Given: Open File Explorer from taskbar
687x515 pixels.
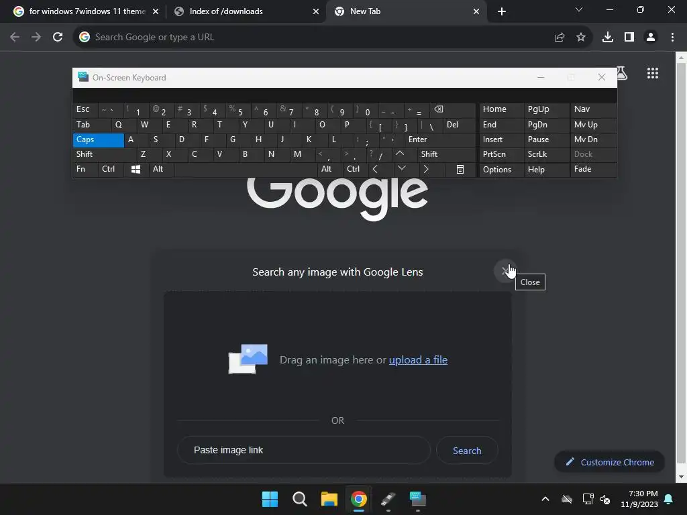Looking at the screenshot, I should pyautogui.click(x=329, y=499).
